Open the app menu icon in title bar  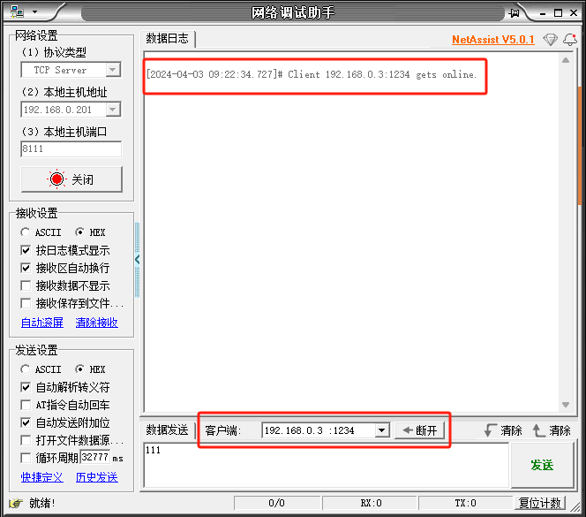[x=18, y=12]
